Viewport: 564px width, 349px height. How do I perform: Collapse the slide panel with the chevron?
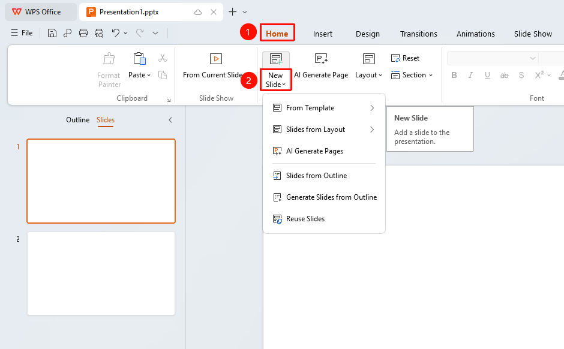170,120
